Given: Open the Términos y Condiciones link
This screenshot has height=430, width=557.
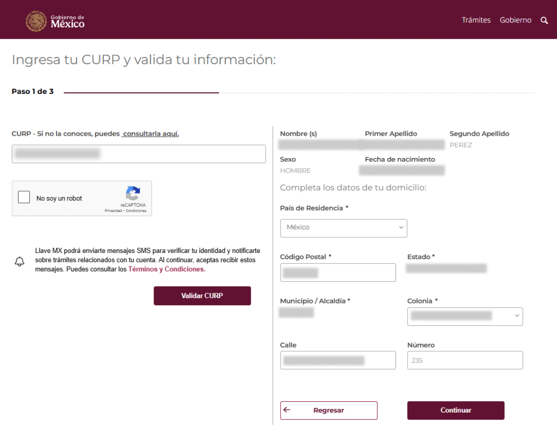Looking at the screenshot, I should [166, 269].
